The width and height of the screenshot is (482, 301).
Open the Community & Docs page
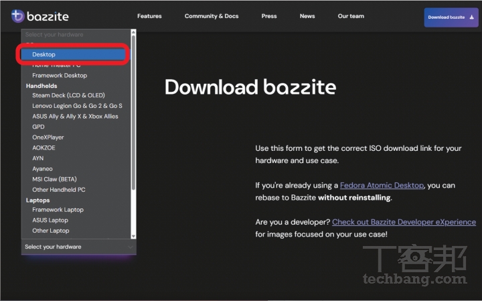[x=212, y=16]
